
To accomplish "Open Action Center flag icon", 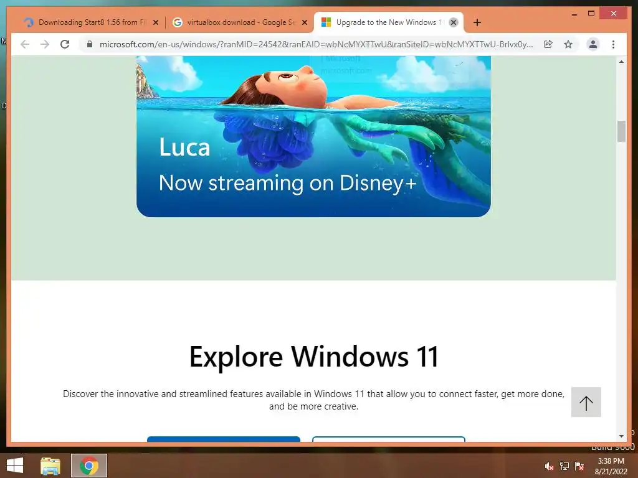I will pos(579,466).
